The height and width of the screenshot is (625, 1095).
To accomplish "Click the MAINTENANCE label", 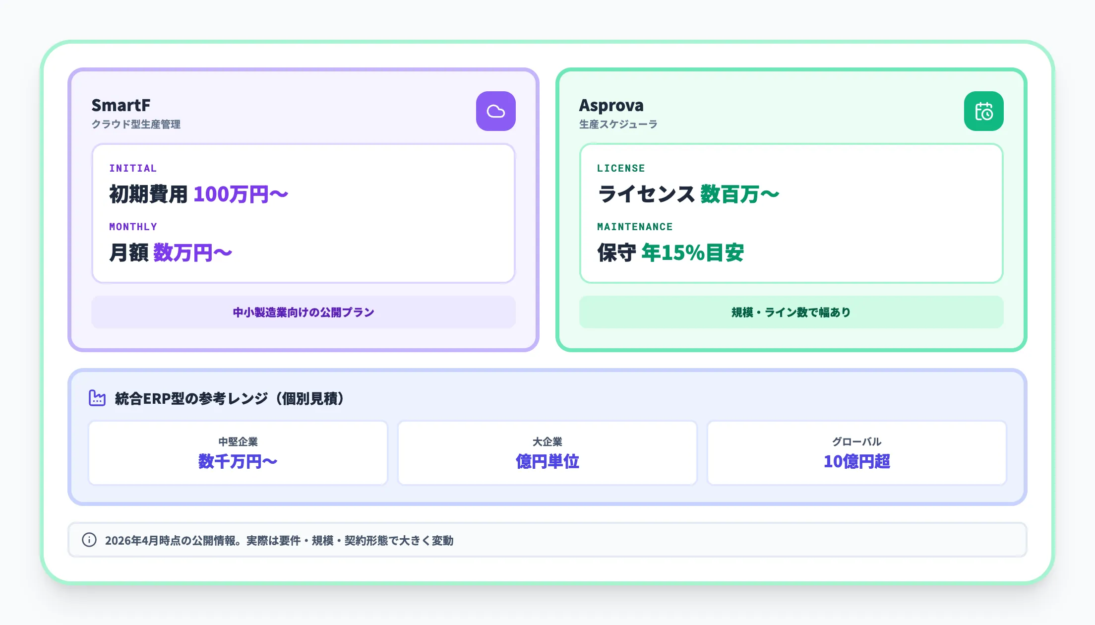I will 635,227.
